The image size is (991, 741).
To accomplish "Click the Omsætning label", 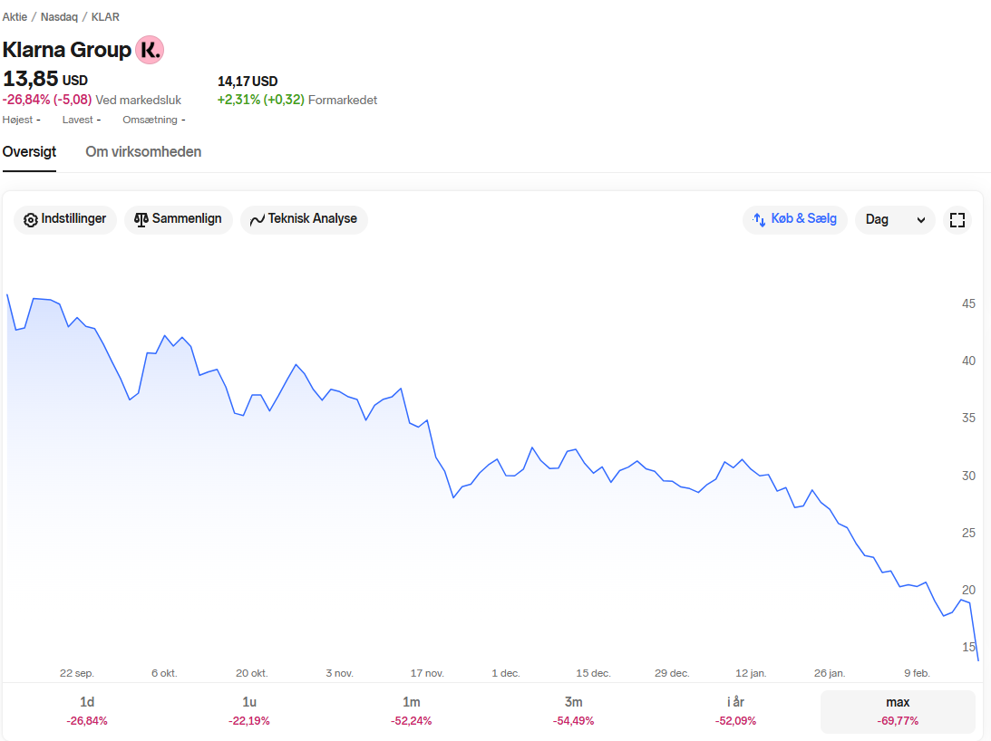I will coord(150,120).
